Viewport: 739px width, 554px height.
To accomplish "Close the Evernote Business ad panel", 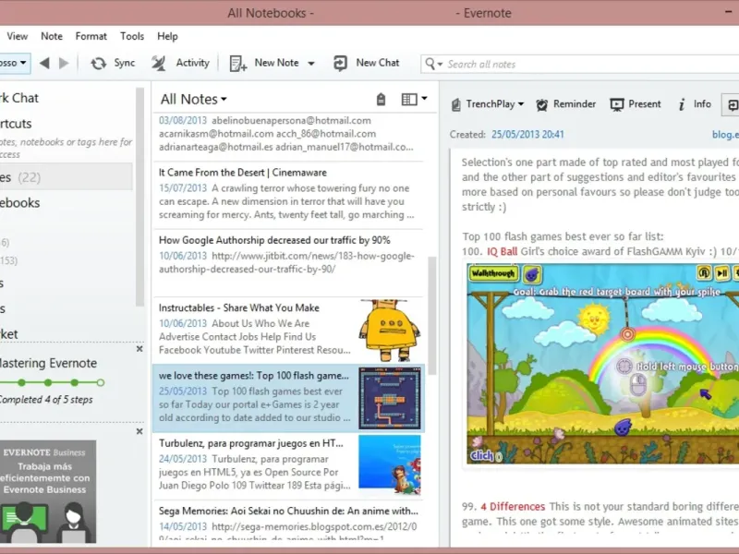I will click(139, 431).
